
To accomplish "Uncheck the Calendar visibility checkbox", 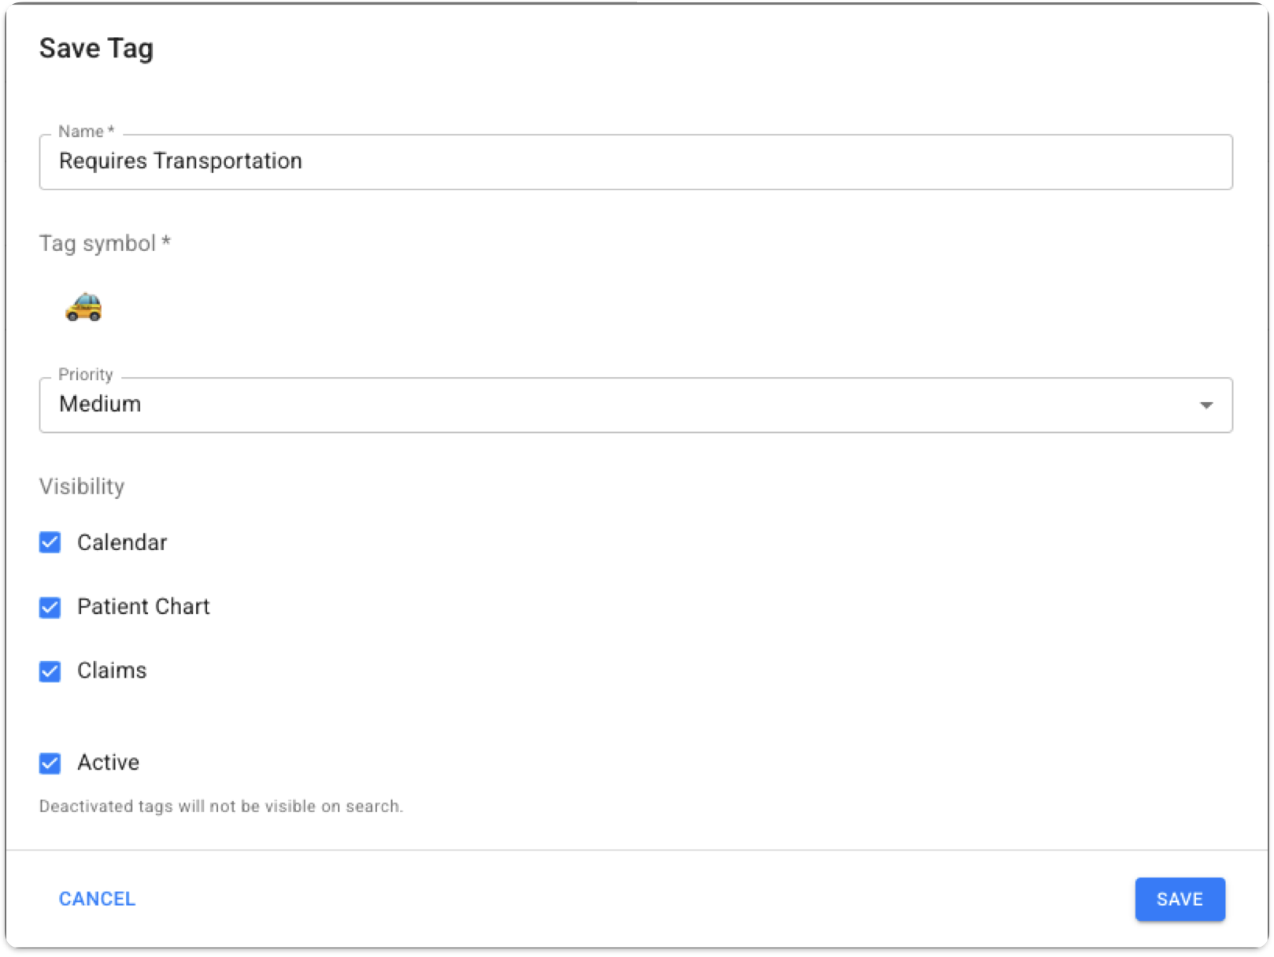I will pyautogui.click(x=50, y=543).
